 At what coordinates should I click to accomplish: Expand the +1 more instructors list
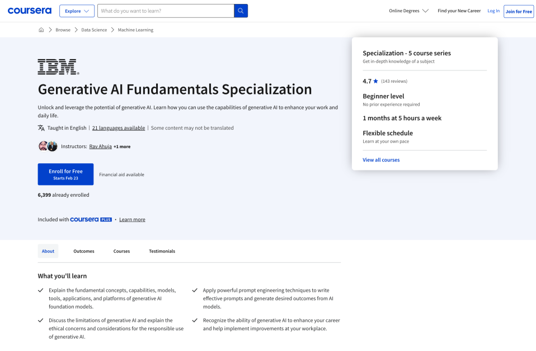coord(121,146)
